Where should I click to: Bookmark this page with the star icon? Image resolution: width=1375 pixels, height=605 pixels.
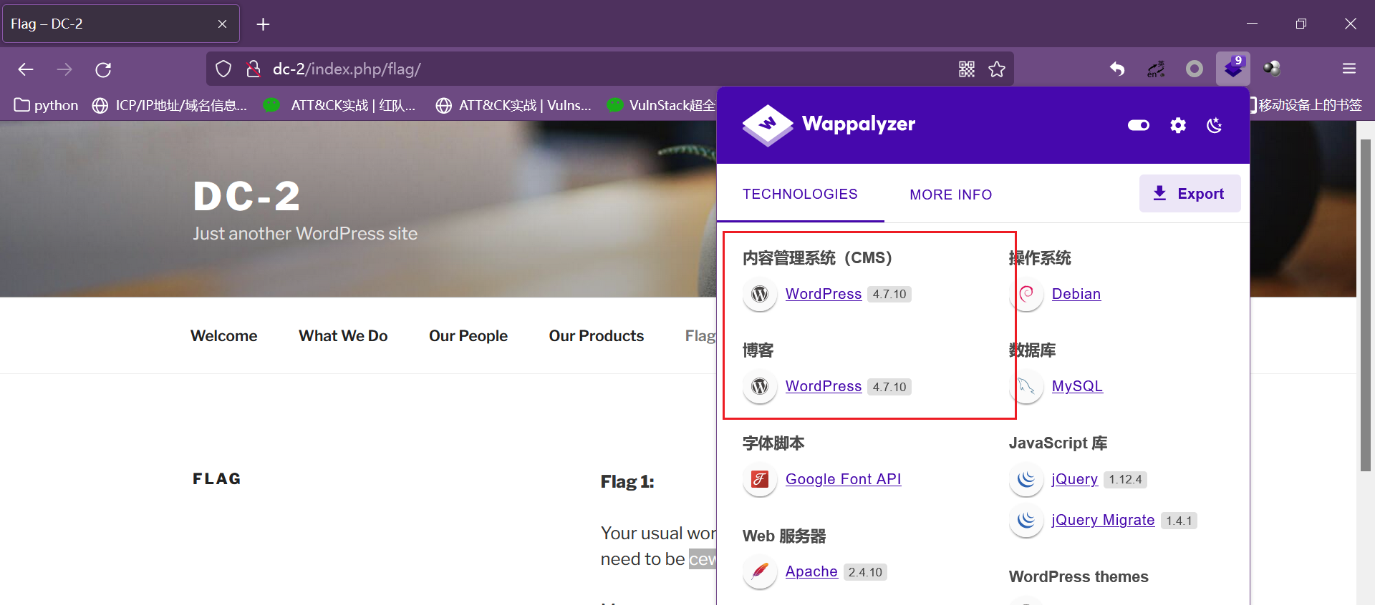[997, 69]
